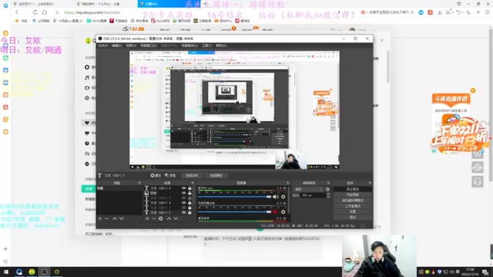
Task: Open the Windows Start menu
Action: (6, 272)
